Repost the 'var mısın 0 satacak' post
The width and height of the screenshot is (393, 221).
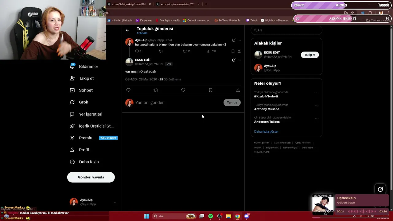pos(156,90)
